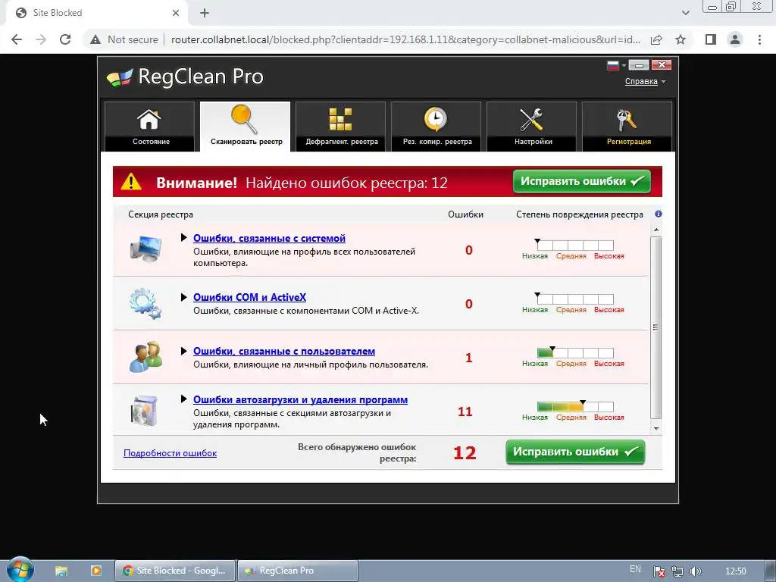Click the software box startup errors icon
Image resolution: width=776 pixels, height=582 pixels.
point(145,411)
